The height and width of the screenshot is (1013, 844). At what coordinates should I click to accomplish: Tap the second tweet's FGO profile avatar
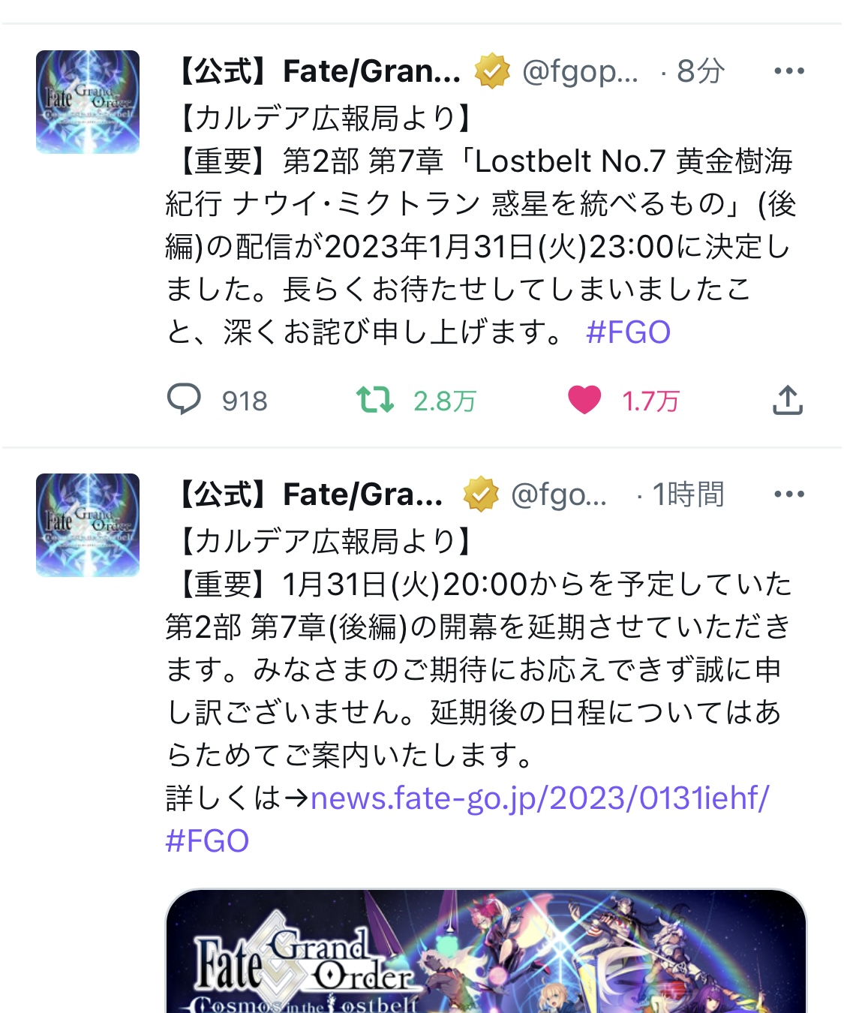[x=88, y=525]
